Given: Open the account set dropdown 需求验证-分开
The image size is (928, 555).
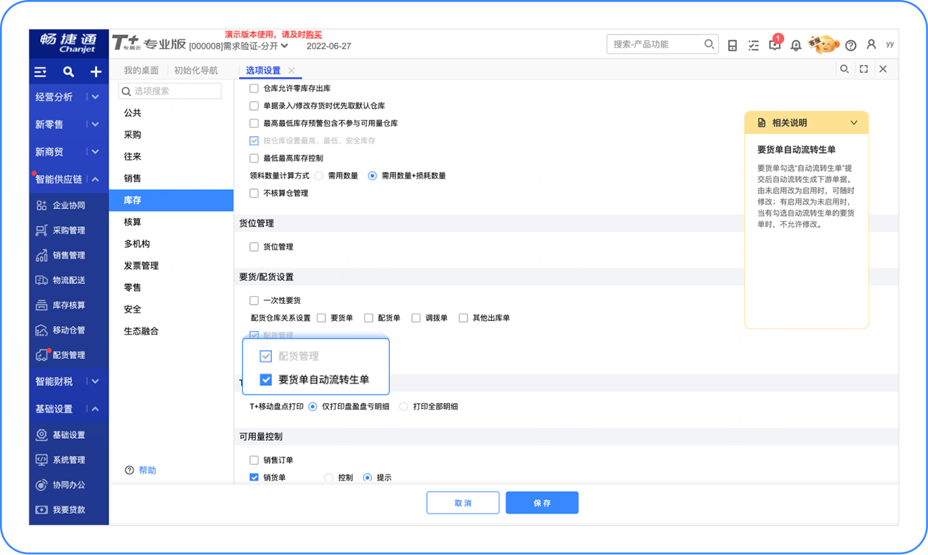Looking at the screenshot, I should click(x=285, y=46).
